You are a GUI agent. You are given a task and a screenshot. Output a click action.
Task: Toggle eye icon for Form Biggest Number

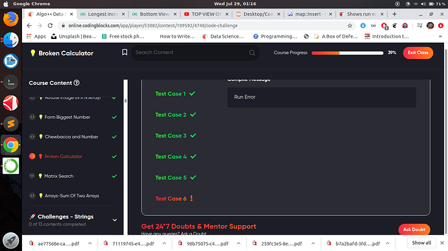click(x=32, y=117)
